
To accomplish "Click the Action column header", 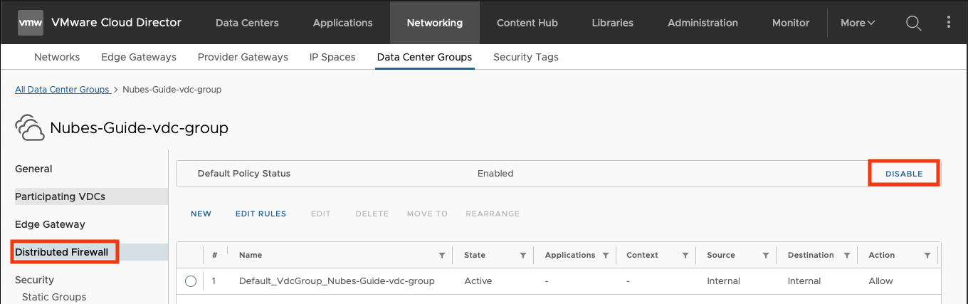I will click(x=882, y=255).
